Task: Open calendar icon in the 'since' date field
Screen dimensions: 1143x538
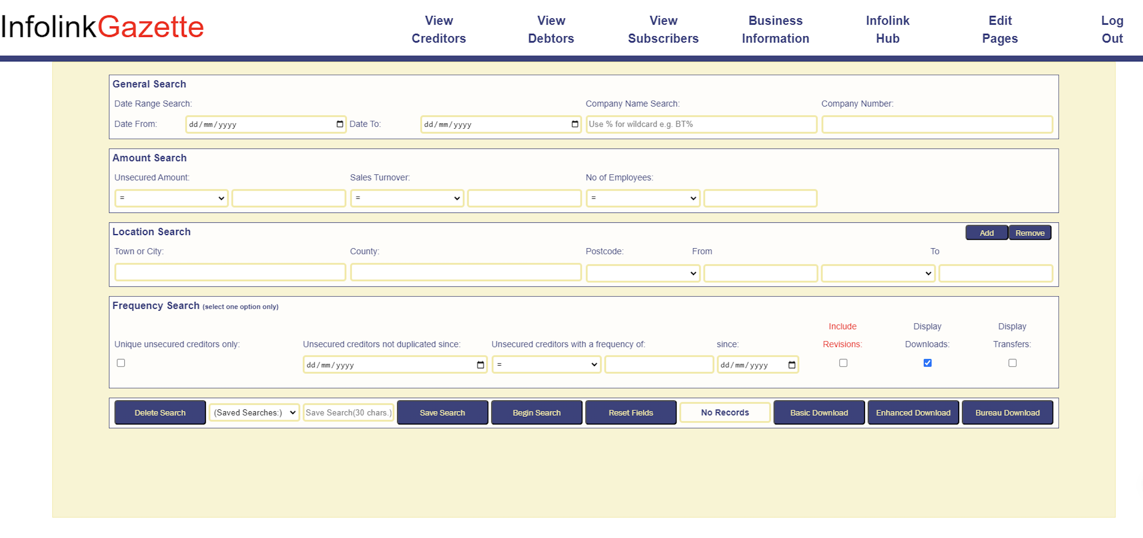Action: [792, 365]
